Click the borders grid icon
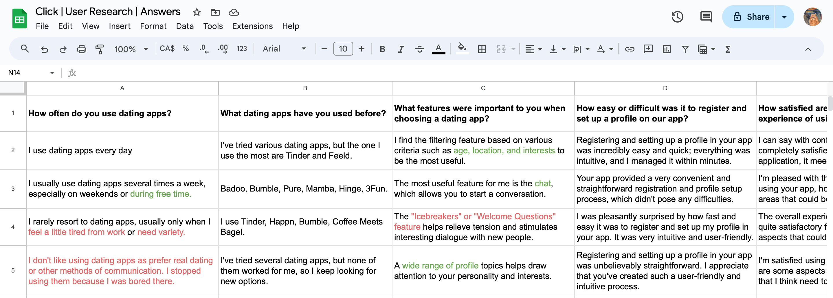 click(482, 49)
